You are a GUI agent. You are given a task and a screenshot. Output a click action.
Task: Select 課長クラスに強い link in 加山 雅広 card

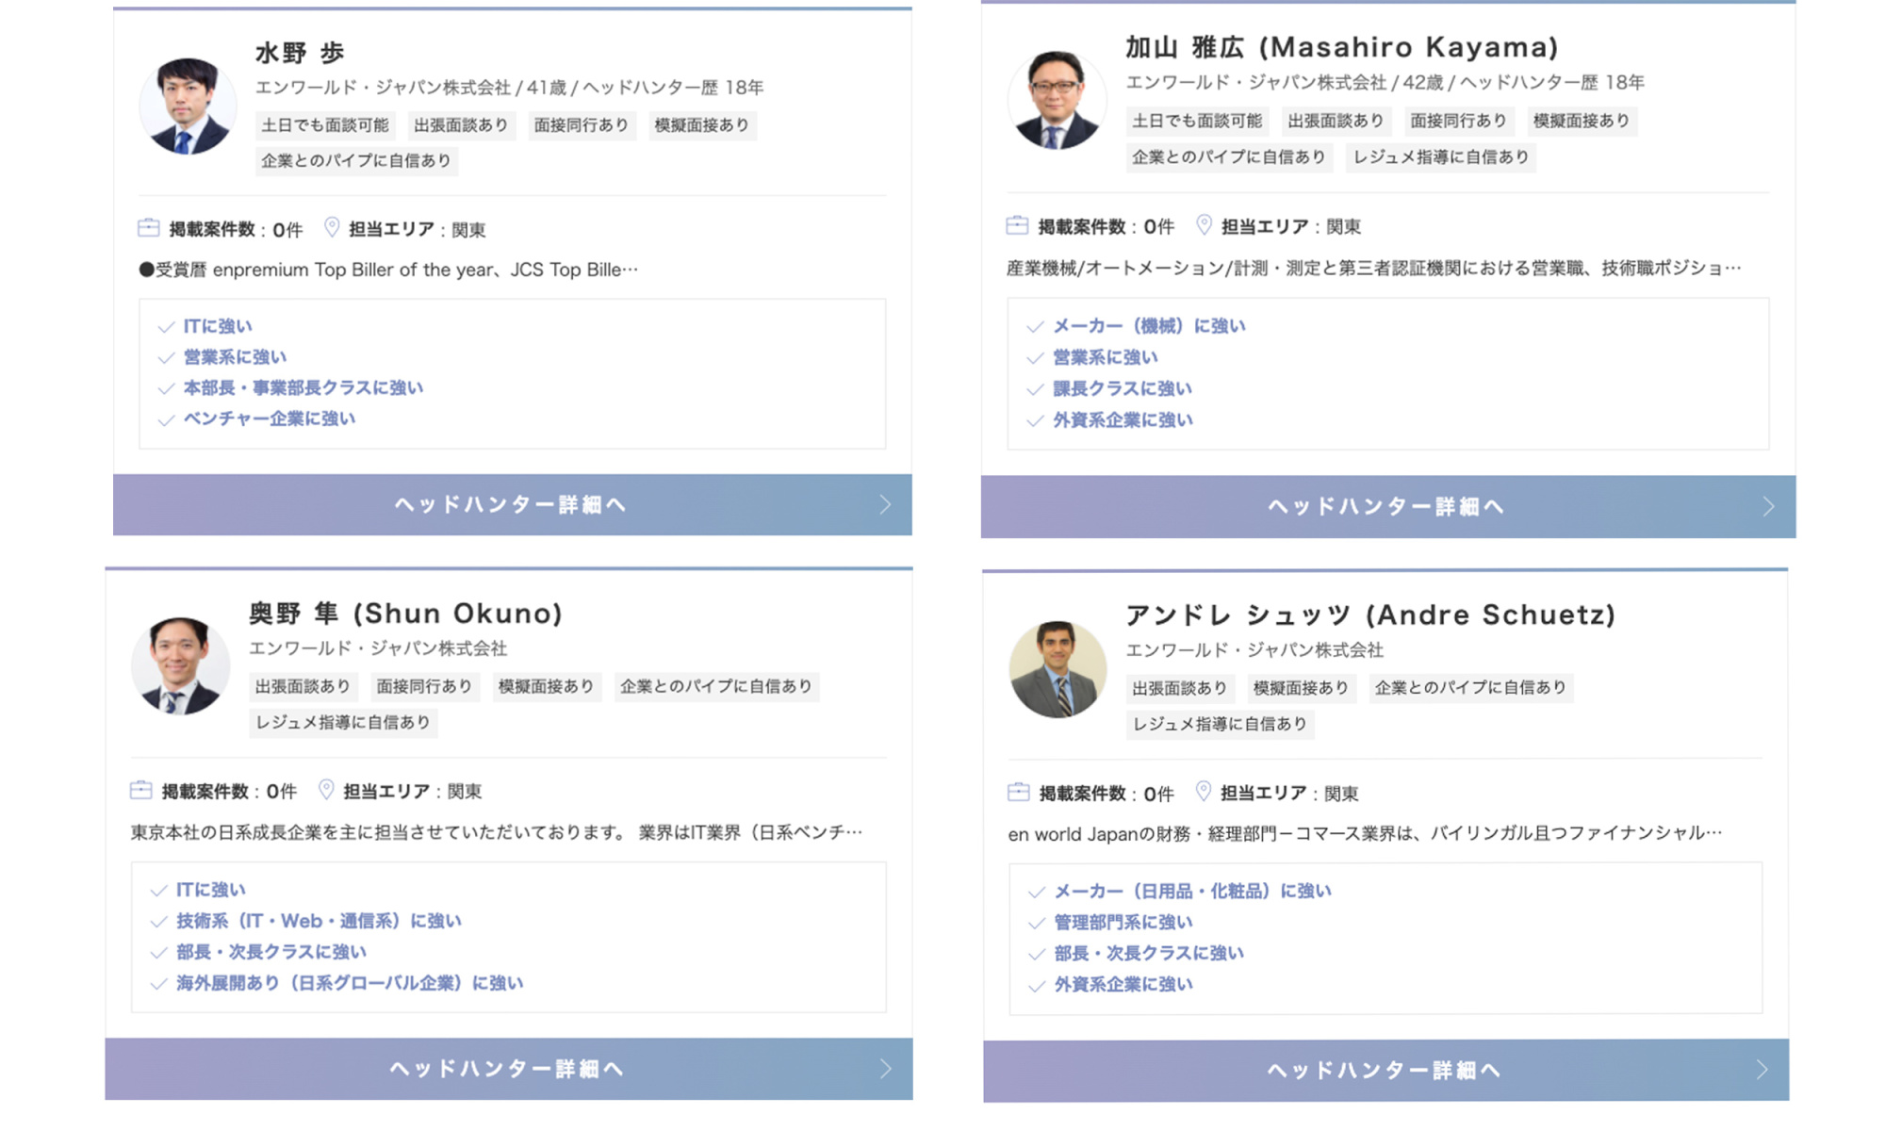click(1122, 389)
